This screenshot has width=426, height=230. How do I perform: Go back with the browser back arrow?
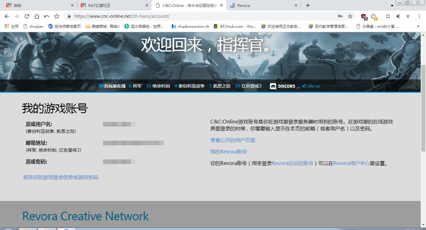tap(7, 16)
